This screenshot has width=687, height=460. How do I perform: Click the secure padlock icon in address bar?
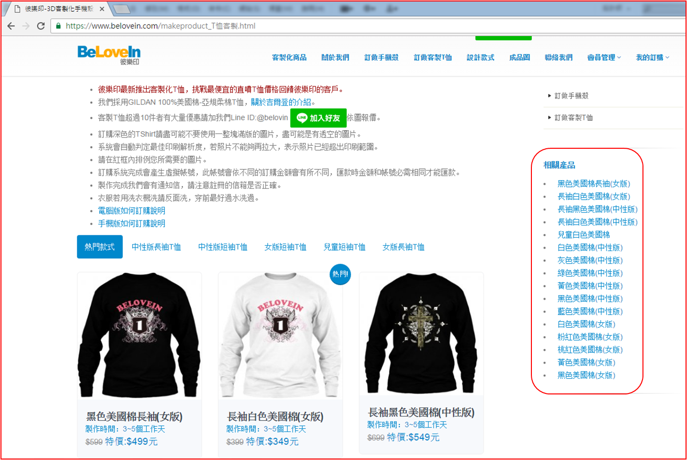(x=58, y=26)
